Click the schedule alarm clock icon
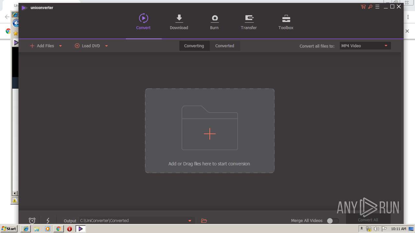Image resolution: width=415 pixels, height=233 pixels. (32, 221)
